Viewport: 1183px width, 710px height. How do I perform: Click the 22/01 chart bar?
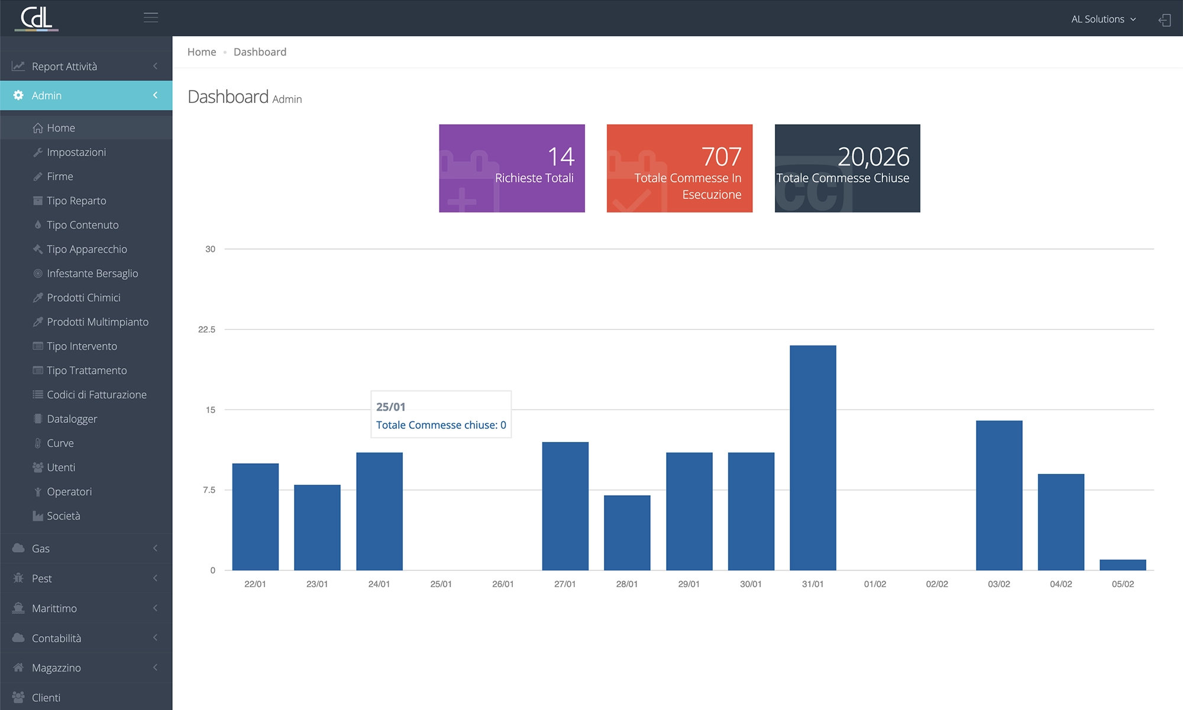click(255, 517)
